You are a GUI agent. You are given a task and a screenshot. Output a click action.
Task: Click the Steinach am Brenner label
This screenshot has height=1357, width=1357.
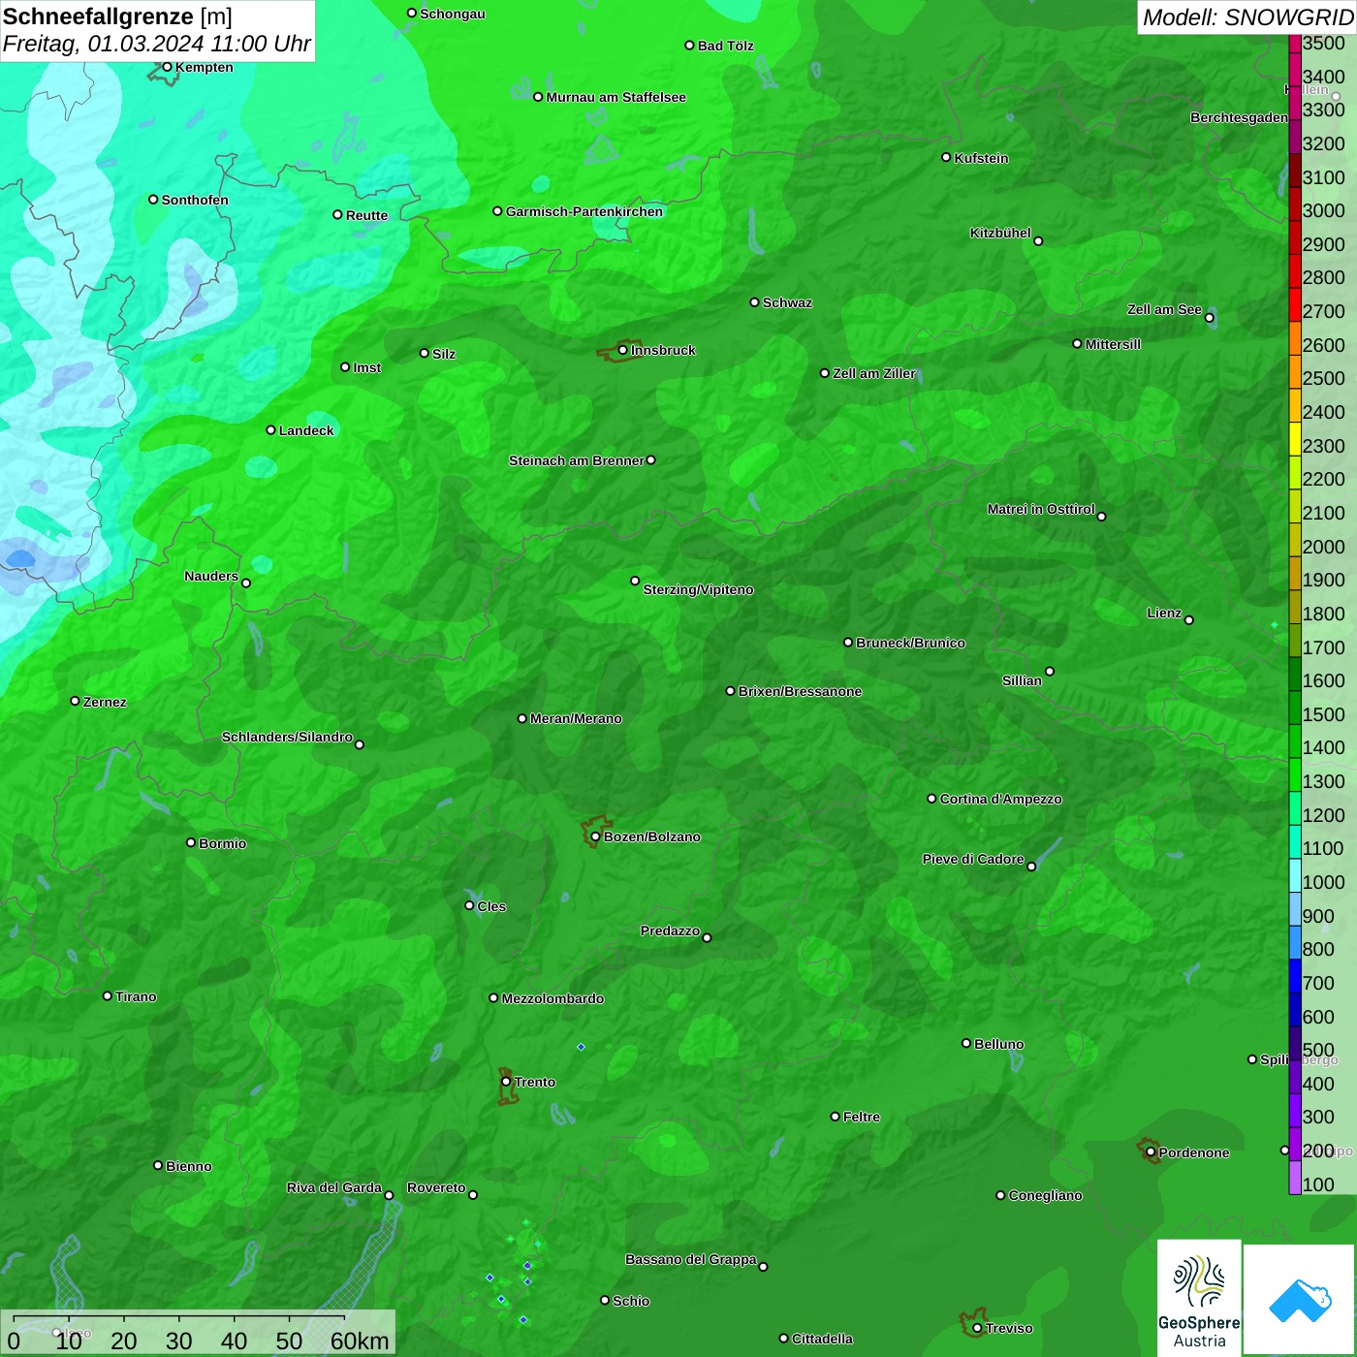click(577, 460)
